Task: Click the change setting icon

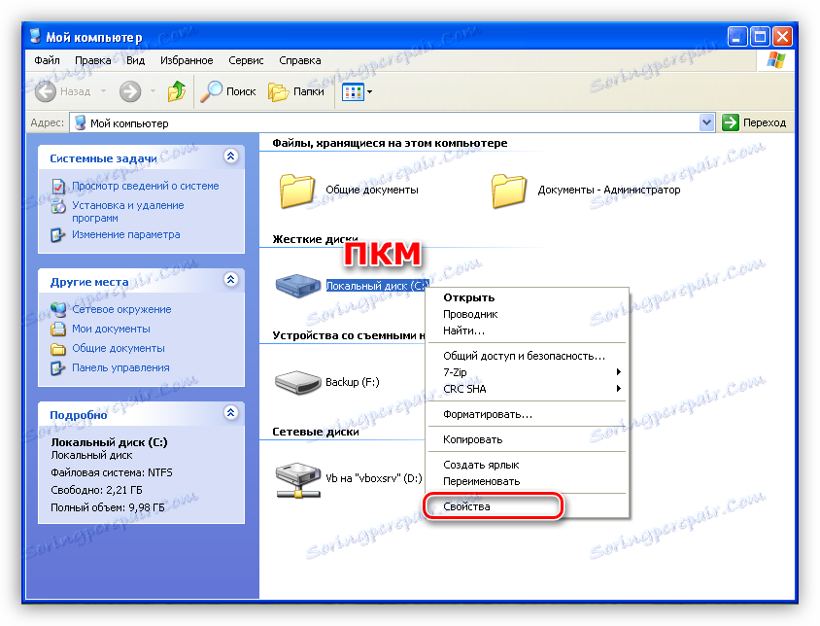Action: (x=57, y=235)
